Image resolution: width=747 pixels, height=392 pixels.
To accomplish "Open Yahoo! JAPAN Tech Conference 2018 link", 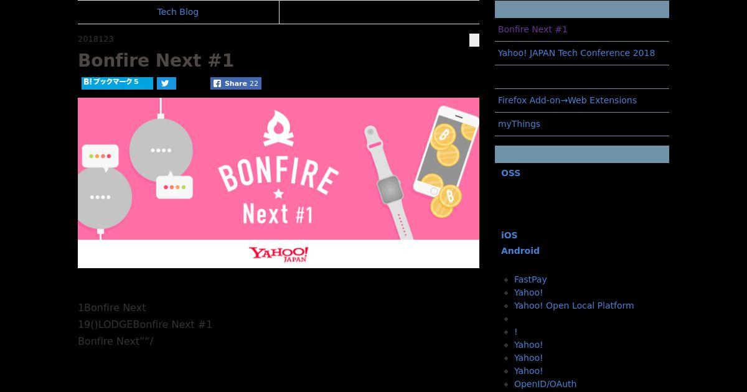I will [576, 53].
